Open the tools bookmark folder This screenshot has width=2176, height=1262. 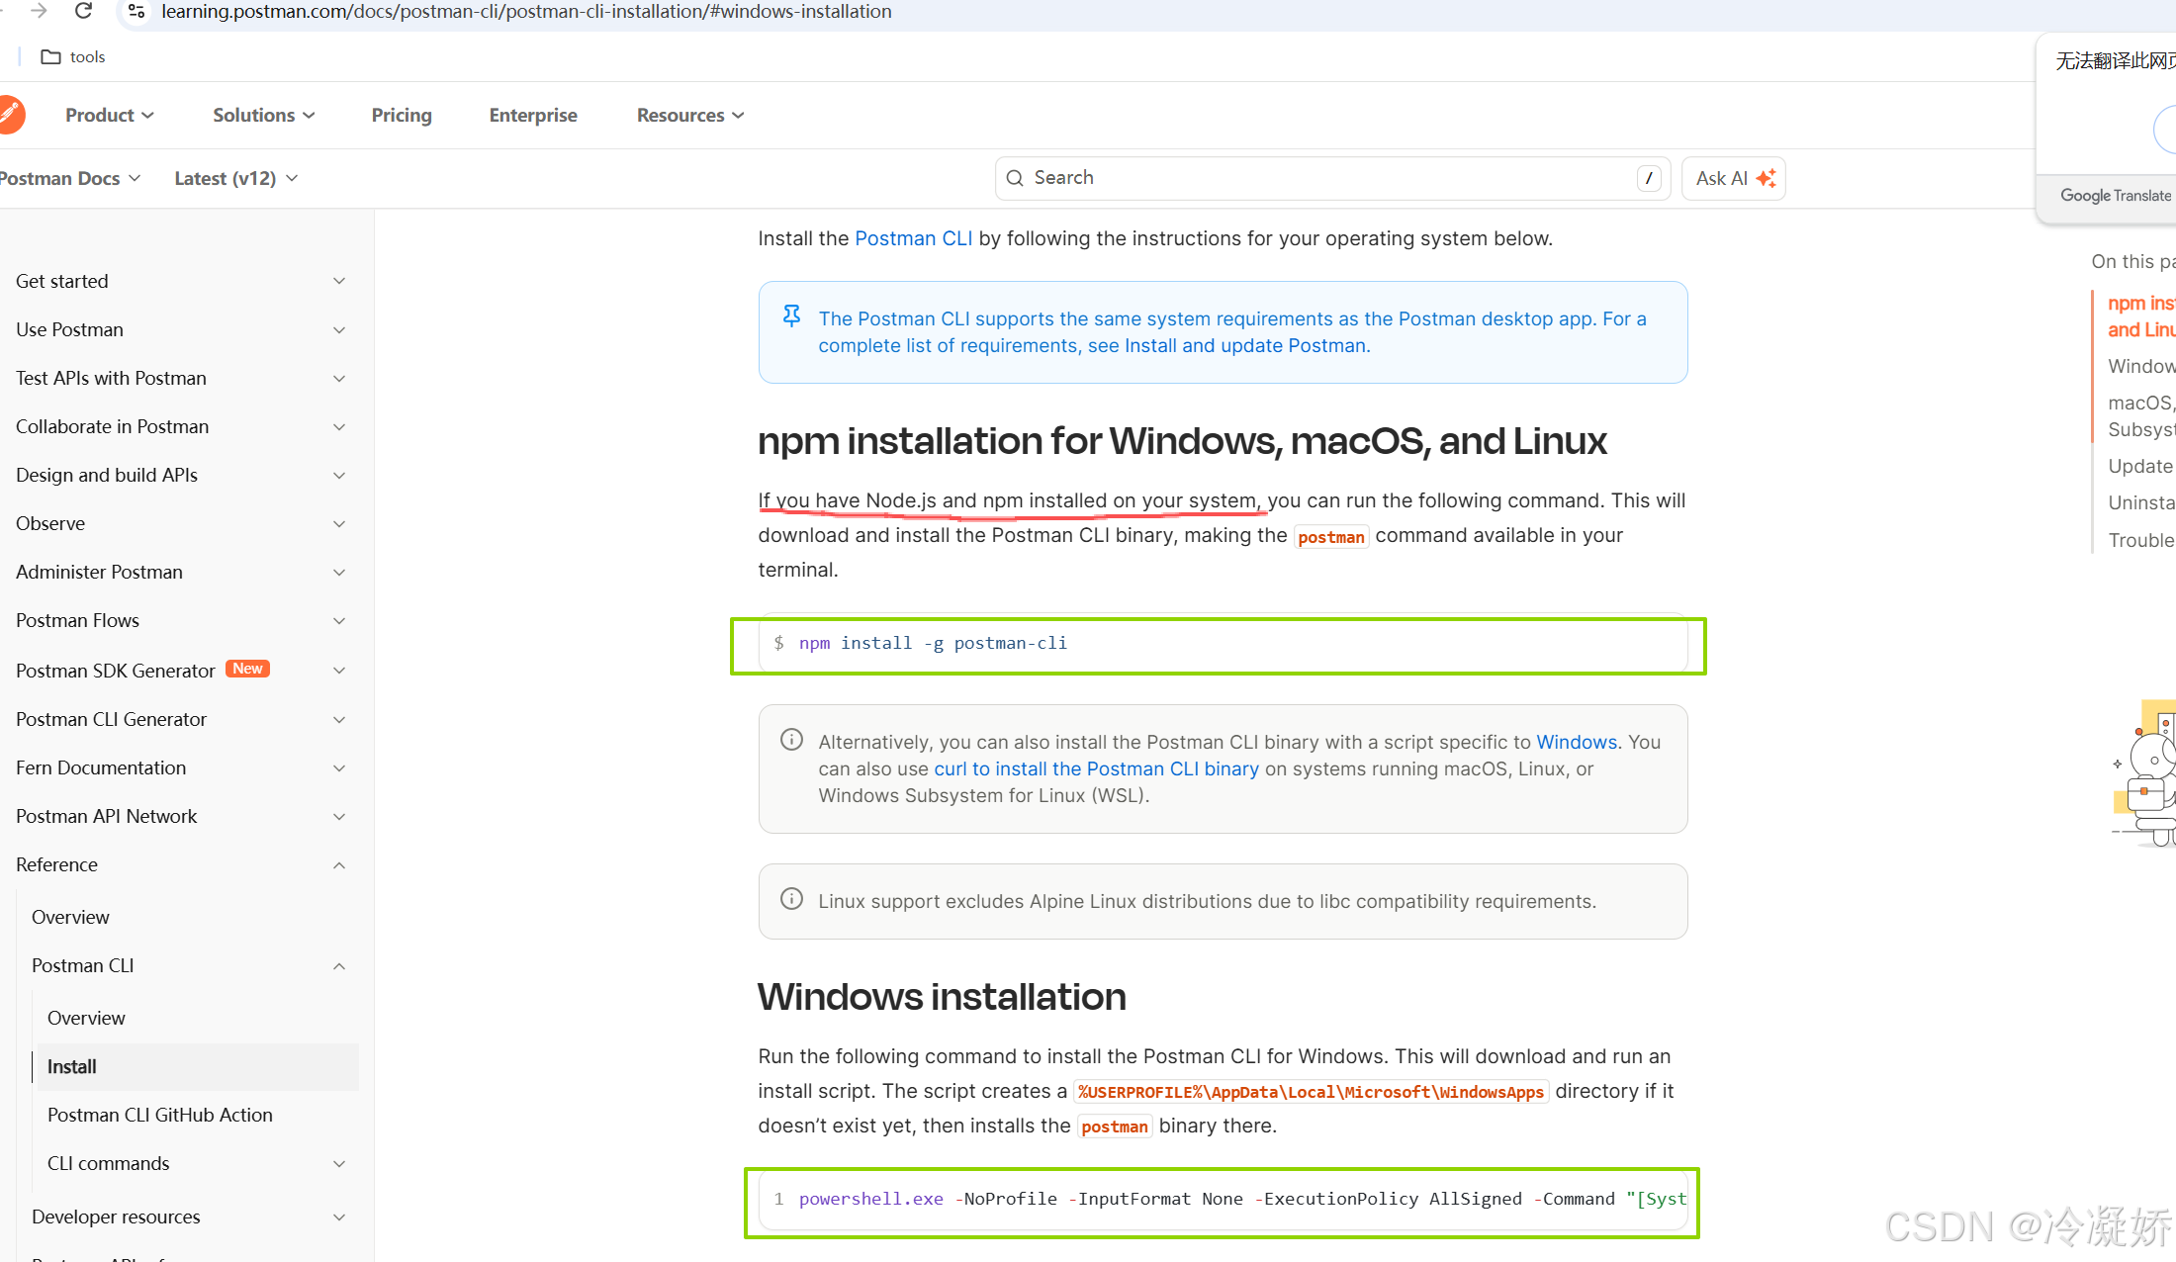(73, 57)
